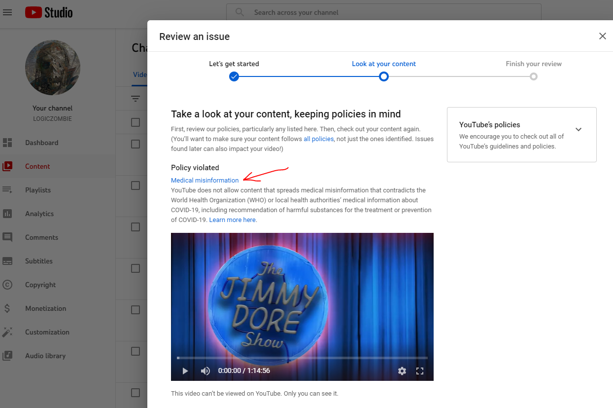
Task: Click the Comments icon in sidebar
Action: [7, 237]
